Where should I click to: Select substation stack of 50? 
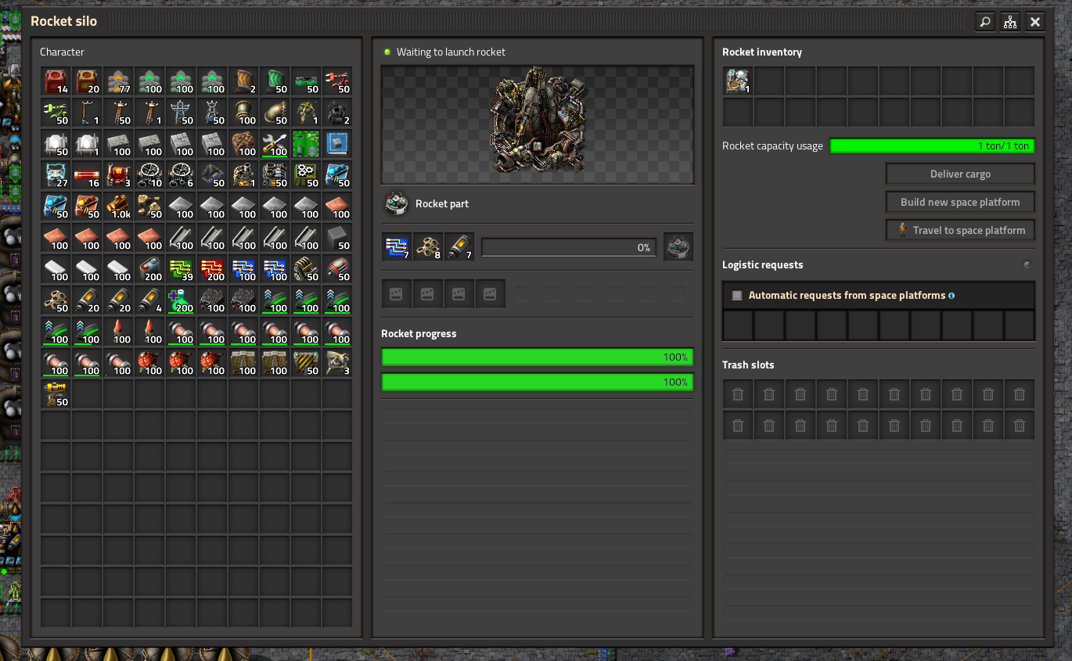coord(212,113)
